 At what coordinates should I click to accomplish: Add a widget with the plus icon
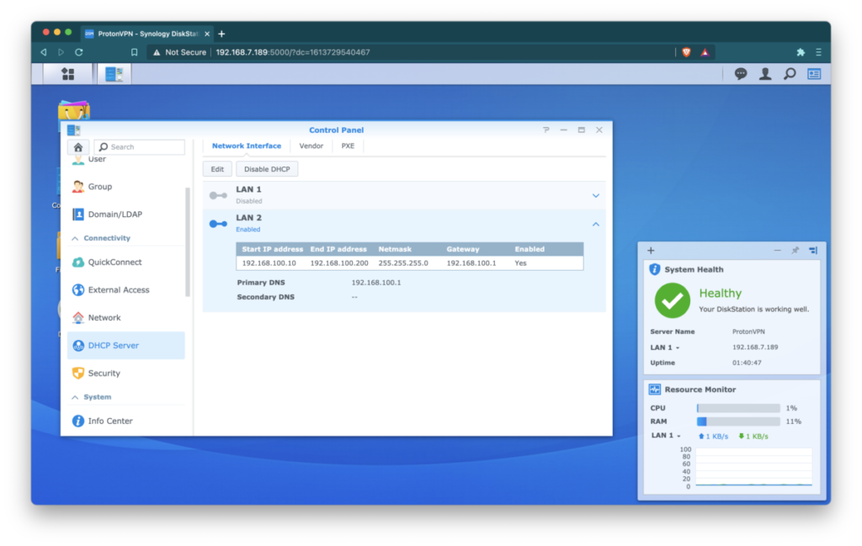(x=651, y=251)
